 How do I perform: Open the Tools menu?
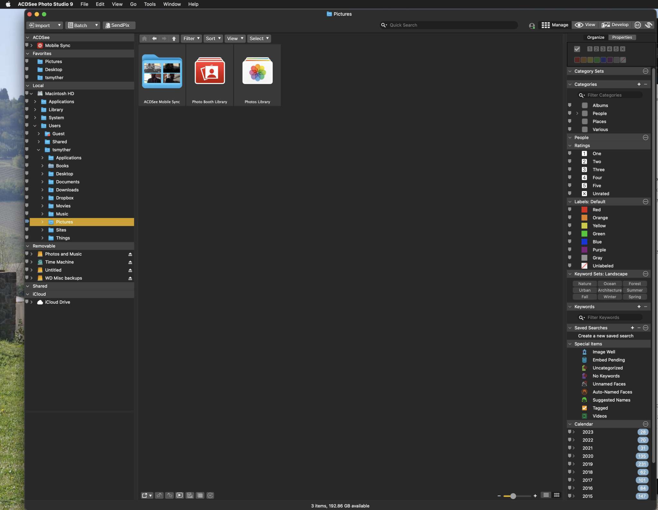click(150, 4)
